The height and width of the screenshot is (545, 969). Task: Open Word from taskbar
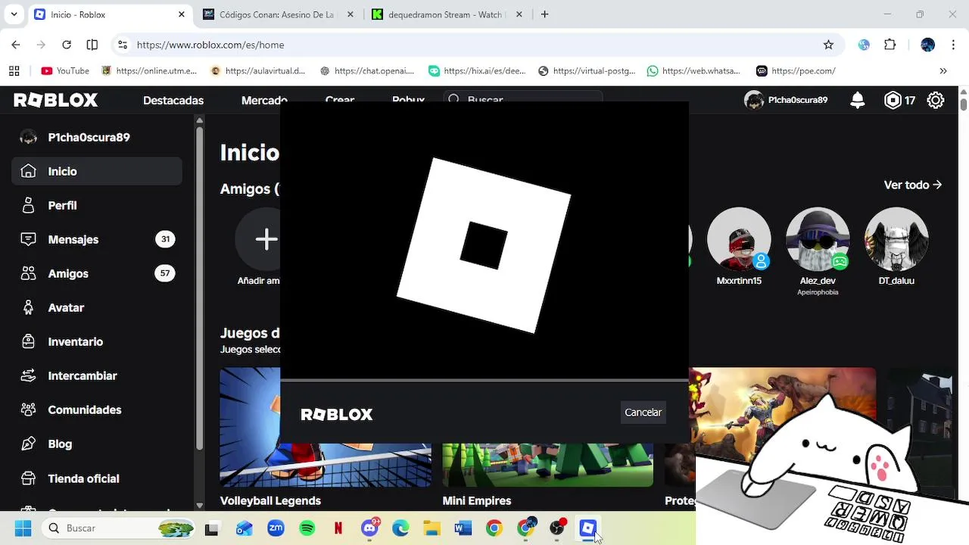pyautogui.click(x=463, y=528)
